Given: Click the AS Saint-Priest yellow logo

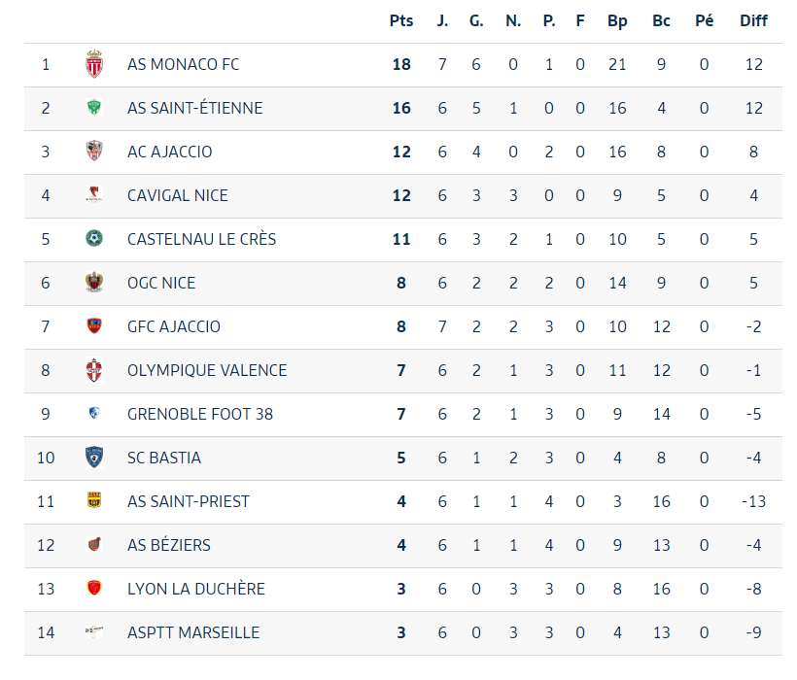Looking at the screenshot, I should point(94,501).
